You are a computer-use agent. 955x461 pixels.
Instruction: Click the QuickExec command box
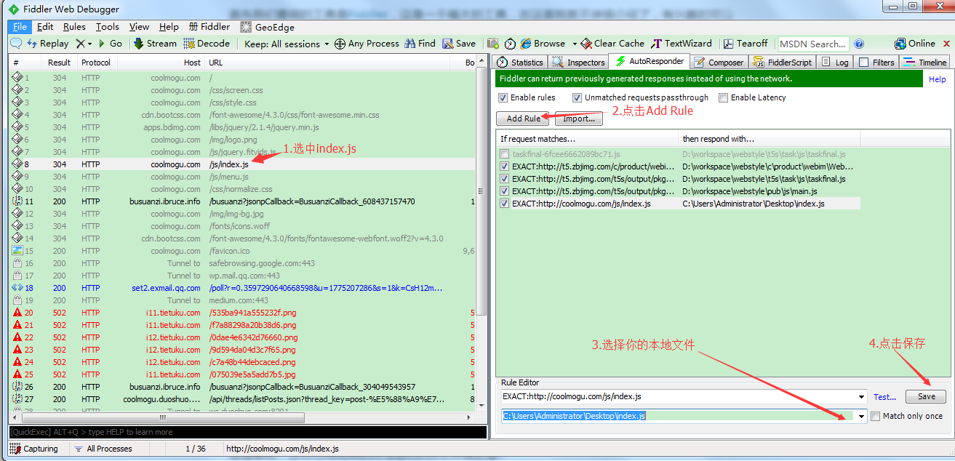(x=247, y=432)
